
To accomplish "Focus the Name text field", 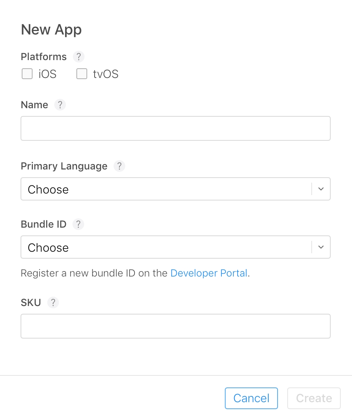I will pos(176,128).
